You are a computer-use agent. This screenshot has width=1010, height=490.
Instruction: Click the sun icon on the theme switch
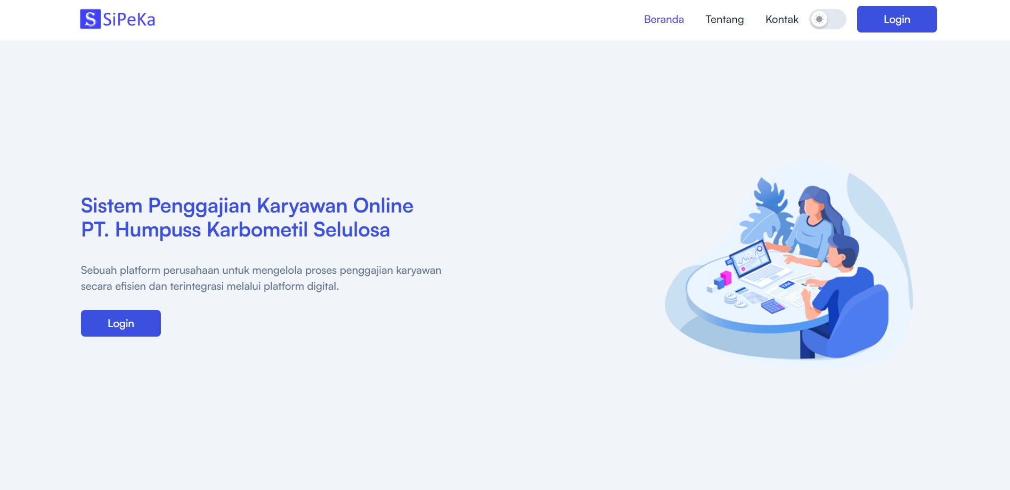820,19
